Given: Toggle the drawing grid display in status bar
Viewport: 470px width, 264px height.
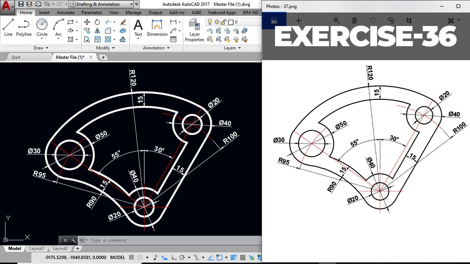Looking at the screenshot, I should (x=131, y=257).
